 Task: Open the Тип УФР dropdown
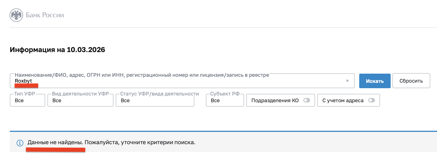click(28, 101)
